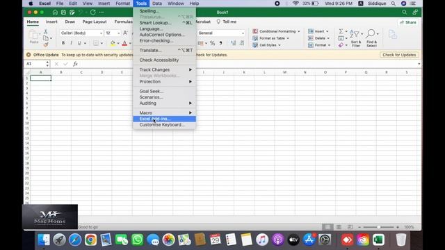Open the Data menu in menu bar
Viewport: 445px width, 250px height.
pos(157,3)
